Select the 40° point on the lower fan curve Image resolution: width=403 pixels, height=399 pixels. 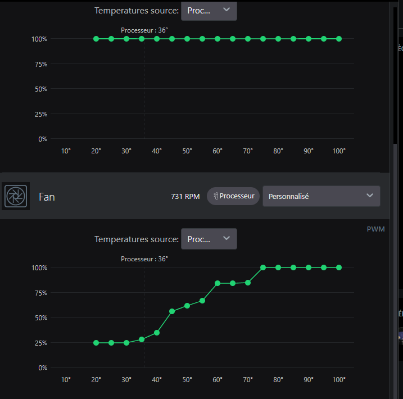coord(157,333)
